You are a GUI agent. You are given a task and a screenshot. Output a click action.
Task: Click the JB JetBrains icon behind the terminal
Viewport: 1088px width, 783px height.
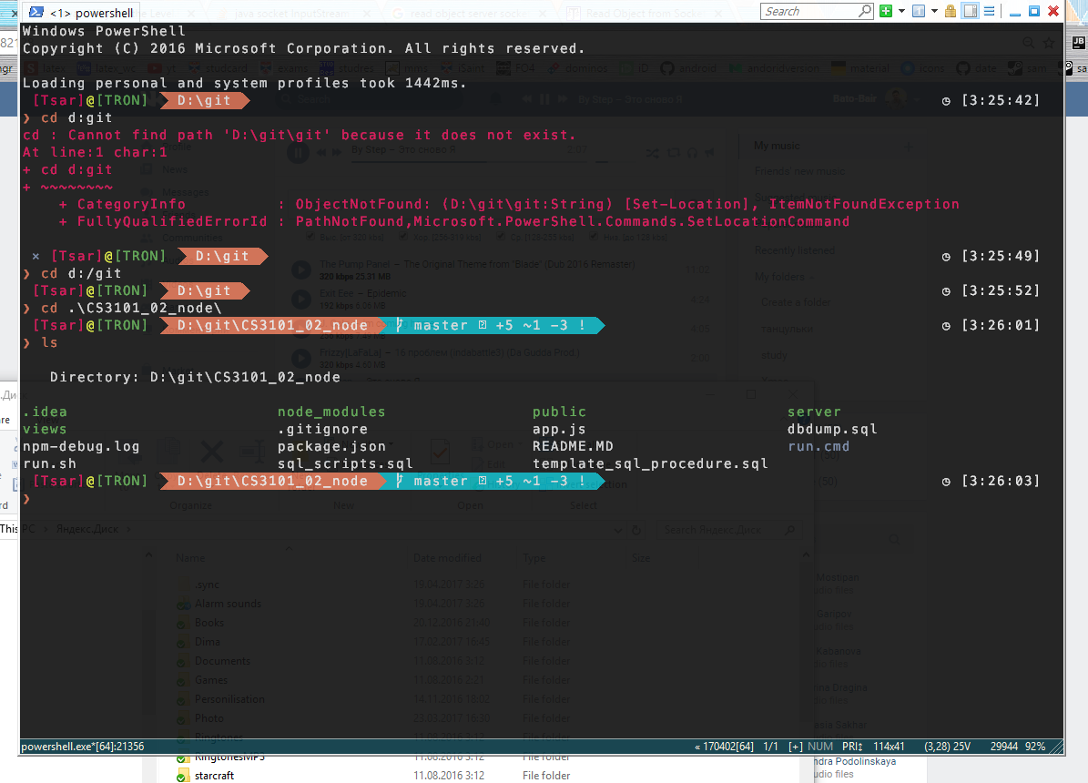(1079, 42)
